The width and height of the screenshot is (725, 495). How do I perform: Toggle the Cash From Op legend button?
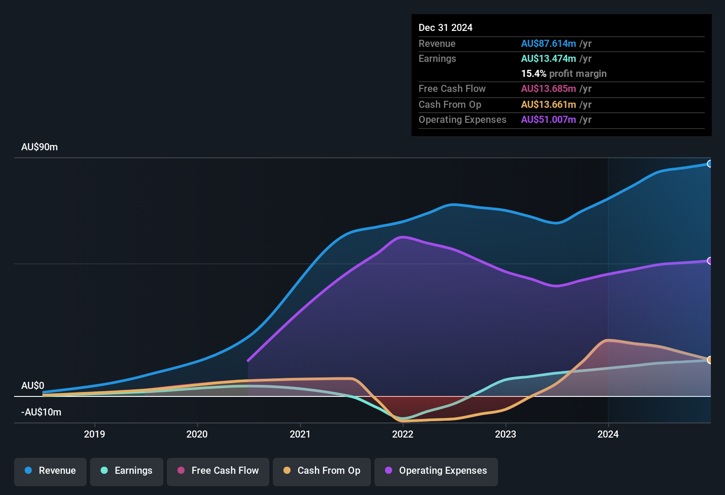[x=322, y=472]
